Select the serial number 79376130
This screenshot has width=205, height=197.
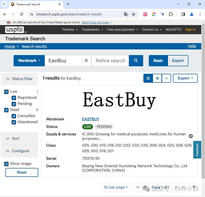pyautogui.click(x=91, y=159)
